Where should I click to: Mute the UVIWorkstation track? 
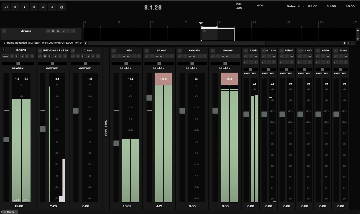(x=60, y=56)
